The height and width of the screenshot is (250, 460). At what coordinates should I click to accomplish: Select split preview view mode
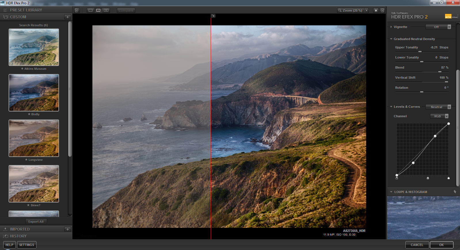[x=98, y=10]
